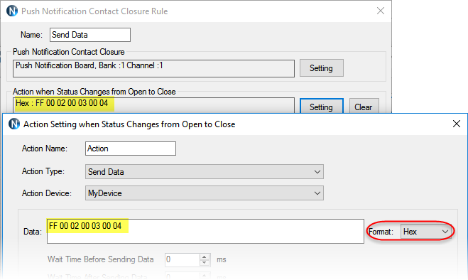Clear the Open to Close action
This screenshot has width=468, height=280.
[364, 107]
